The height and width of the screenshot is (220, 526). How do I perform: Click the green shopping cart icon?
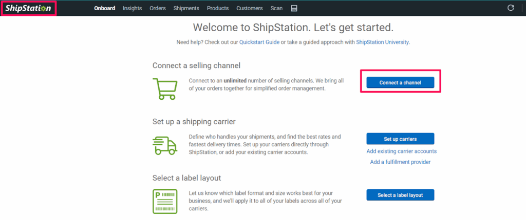pos(165,89)
